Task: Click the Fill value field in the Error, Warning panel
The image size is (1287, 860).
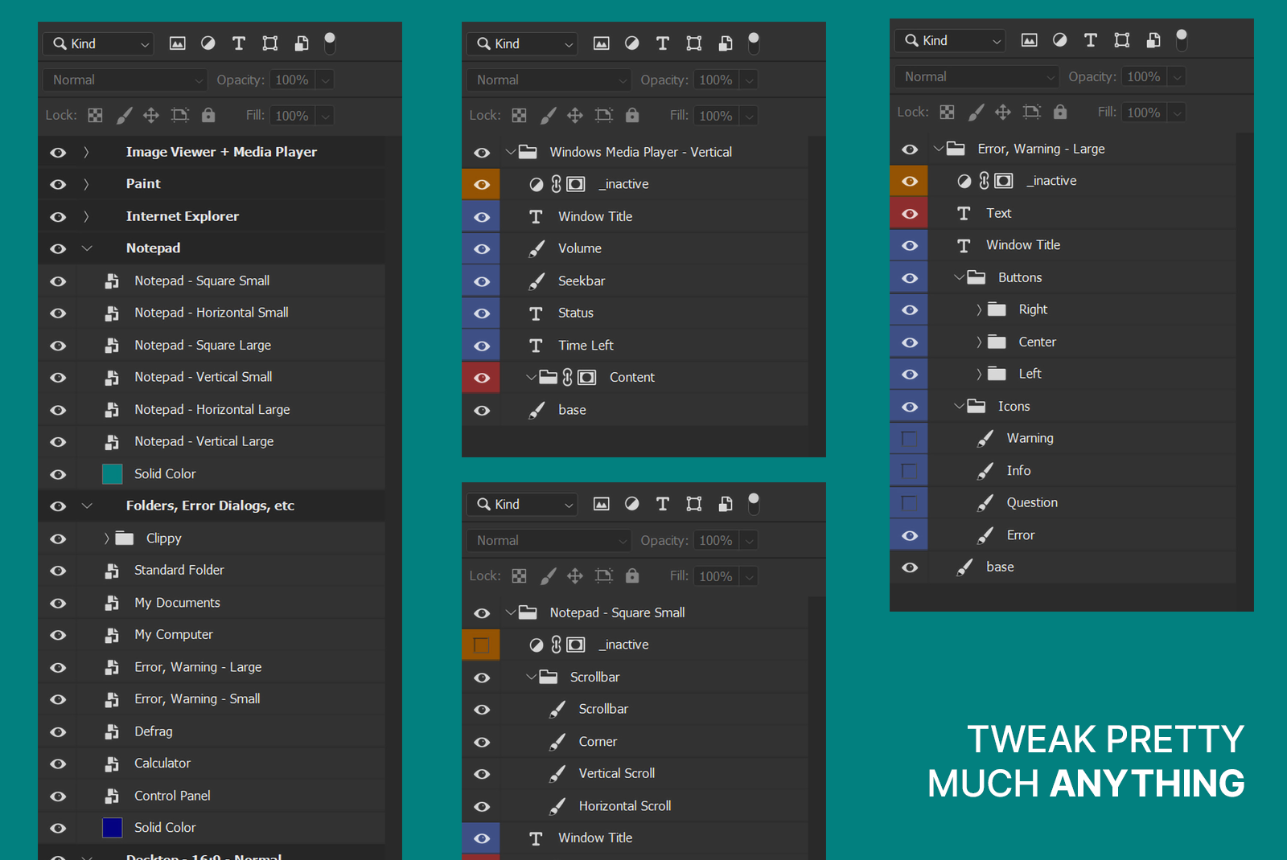Action: [1144, 113]
